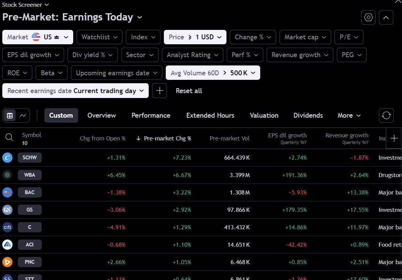Click the ACI company logo icon
The image size is (402, 280).
8,244
